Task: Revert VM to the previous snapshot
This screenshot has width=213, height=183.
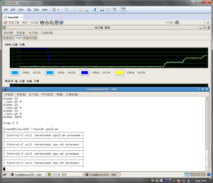Action: (81, 10)
